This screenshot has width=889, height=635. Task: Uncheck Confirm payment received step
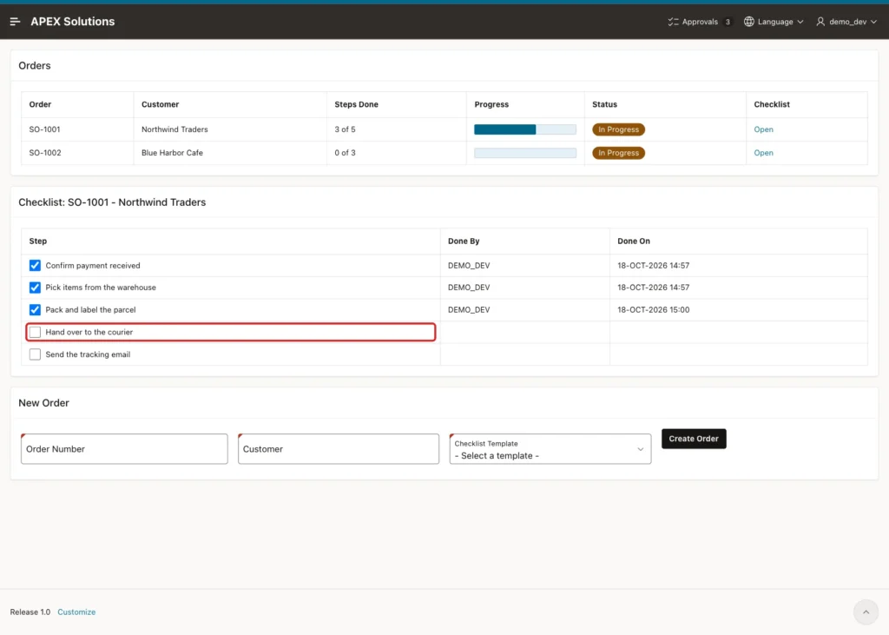[35, 266]
